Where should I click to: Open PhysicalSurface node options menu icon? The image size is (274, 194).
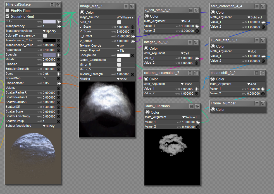point(52,4)
